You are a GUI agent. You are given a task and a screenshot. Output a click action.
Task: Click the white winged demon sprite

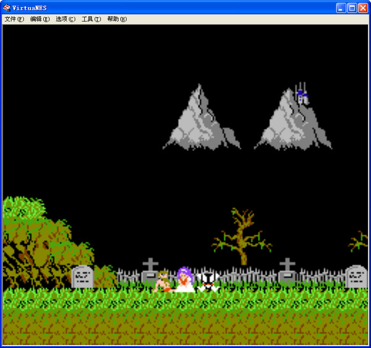click(208, 282)
